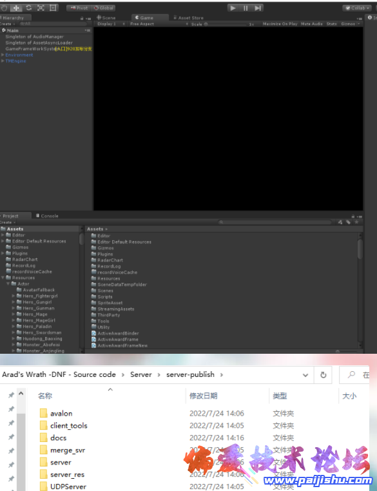Viewport: 377px width, 491px height.
Task: Expand the Environment object
Action: [3, 55]
